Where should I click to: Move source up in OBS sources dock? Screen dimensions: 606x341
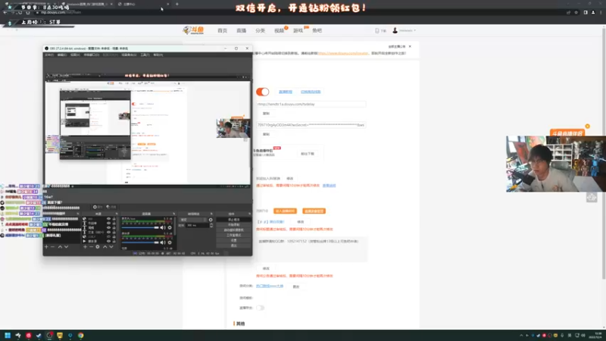pos(105,247)
